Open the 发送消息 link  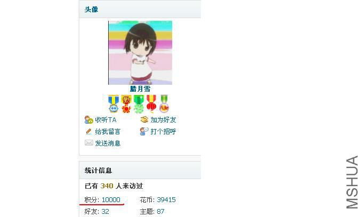click(108, 143)
